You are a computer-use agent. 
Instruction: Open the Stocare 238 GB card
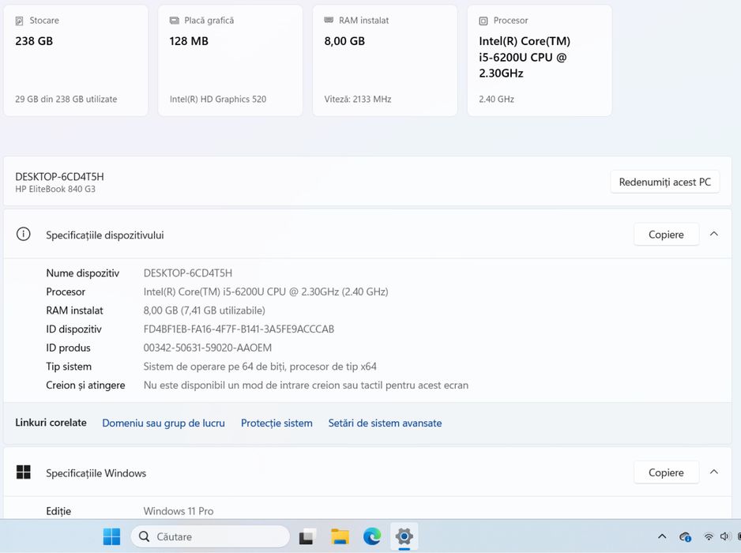(76, 60)
